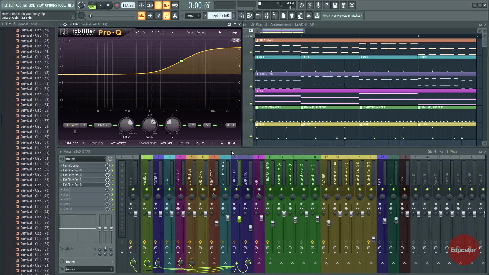Open the High Shelf filter shape dropdown
This screenshot has width=489, height=275.
click(102, 125)
